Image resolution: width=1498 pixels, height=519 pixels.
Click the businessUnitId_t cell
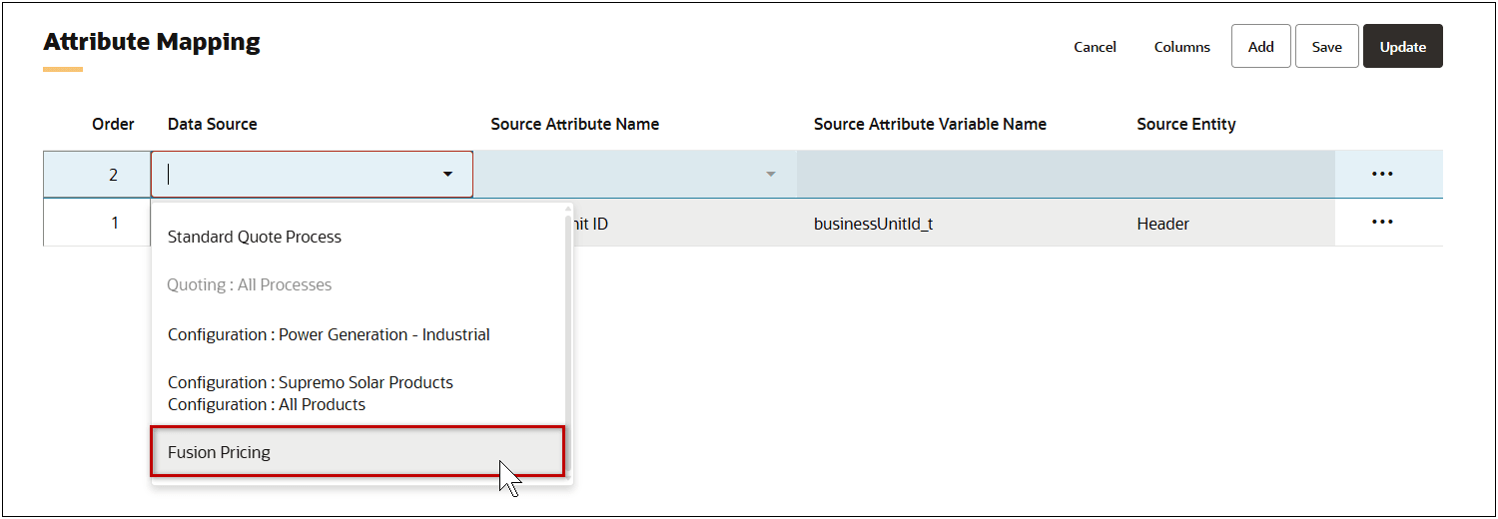pyautogui.click(x=874, y=224)
